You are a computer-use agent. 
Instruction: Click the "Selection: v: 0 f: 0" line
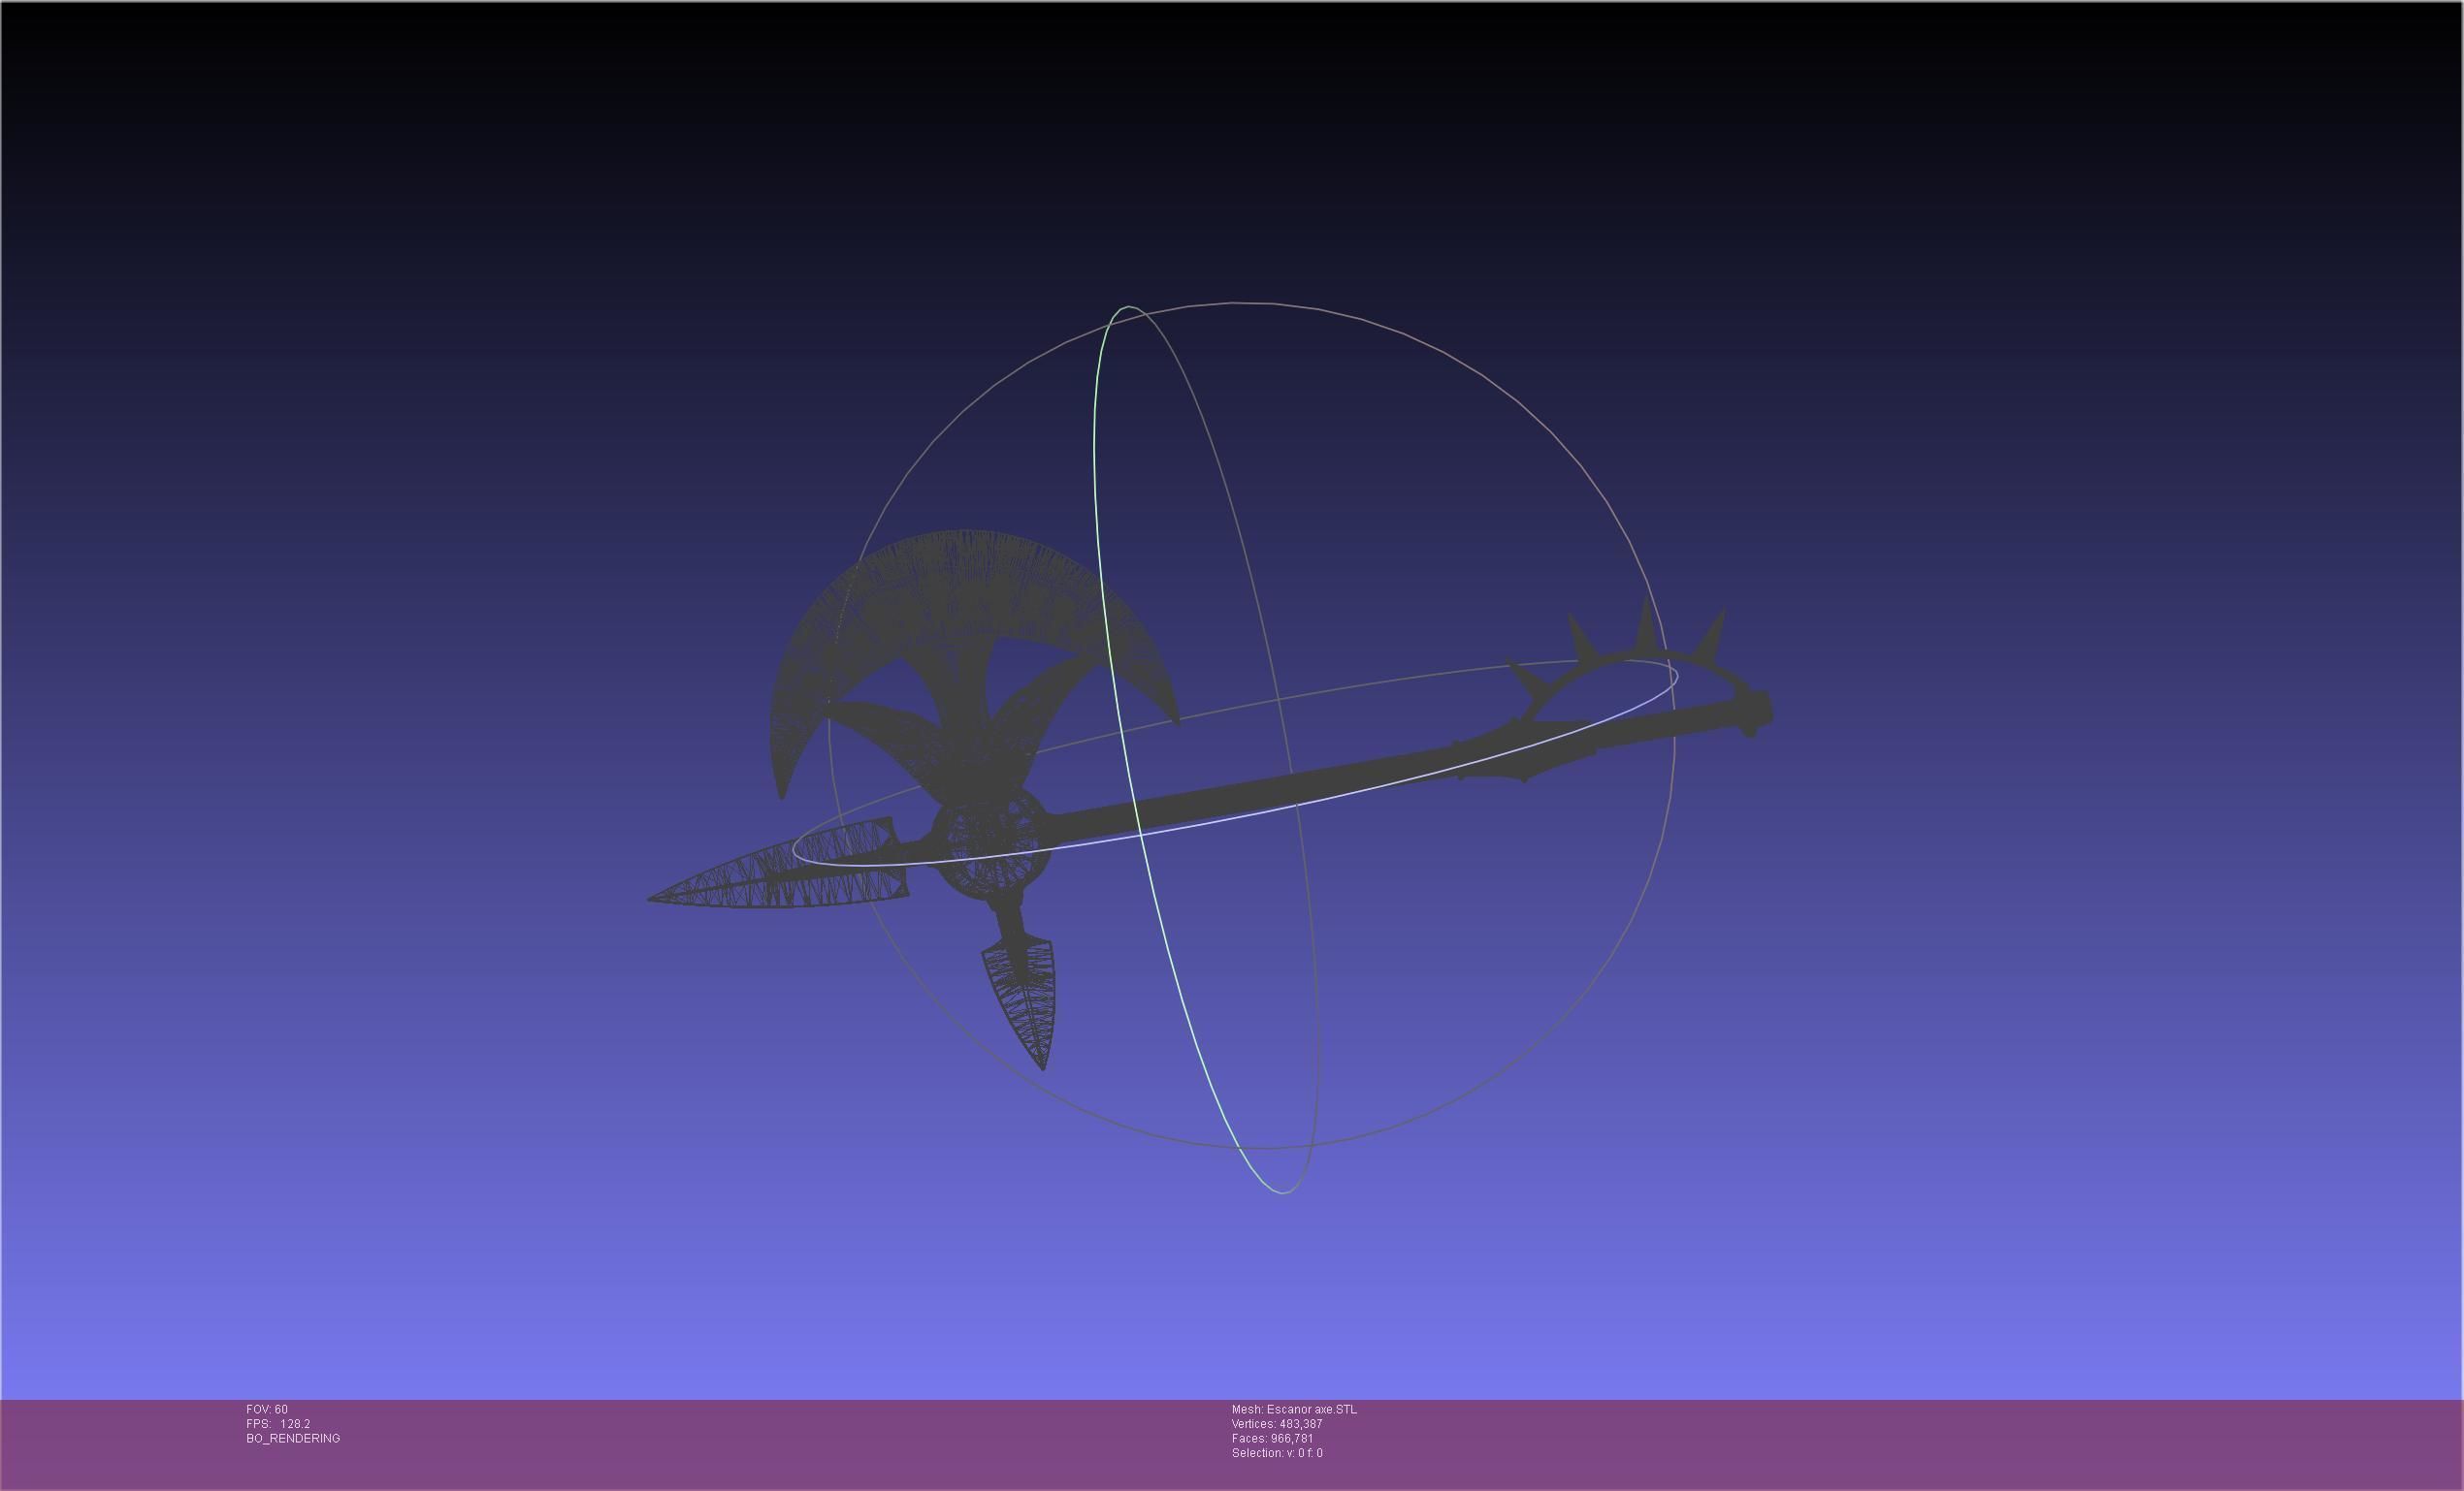pyautogui.click(x=1277, y=1453)
